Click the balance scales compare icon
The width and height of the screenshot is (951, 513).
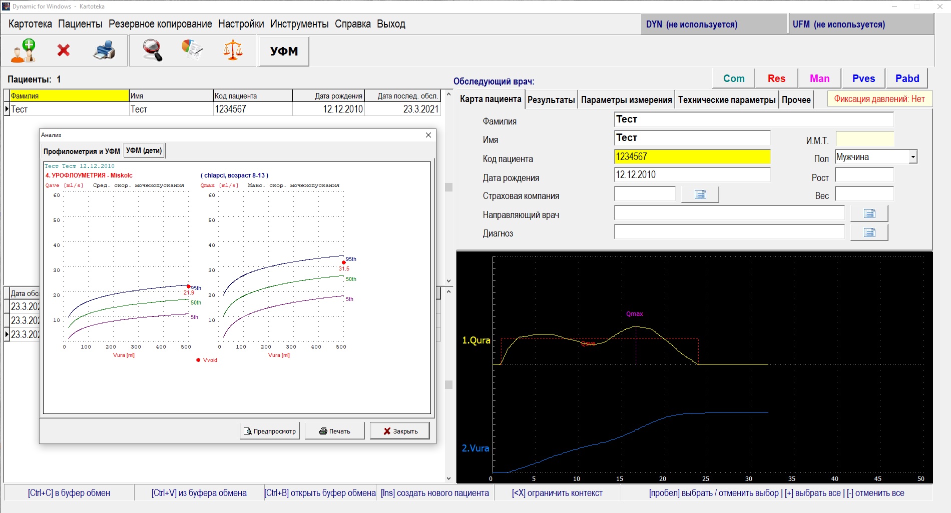[x=233, y=50]
